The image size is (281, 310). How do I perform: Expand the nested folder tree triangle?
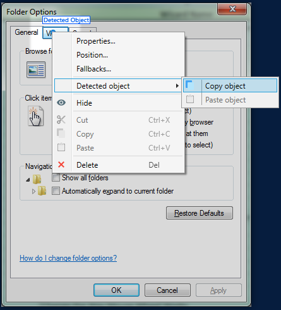[33, 192]
